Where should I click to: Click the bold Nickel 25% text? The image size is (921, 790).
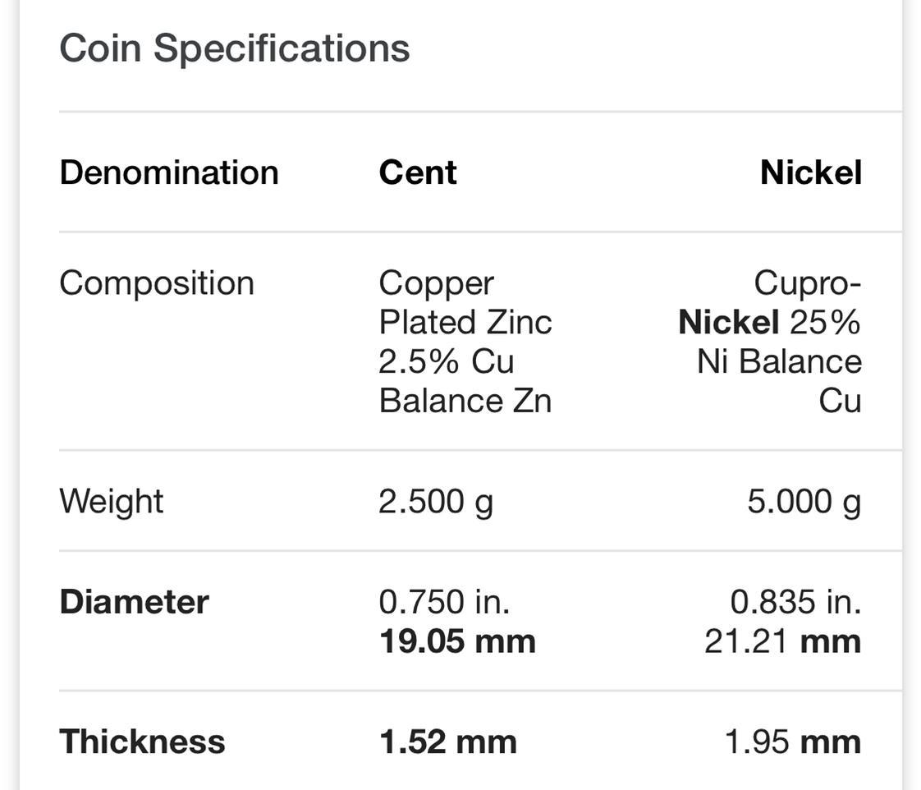769,323
